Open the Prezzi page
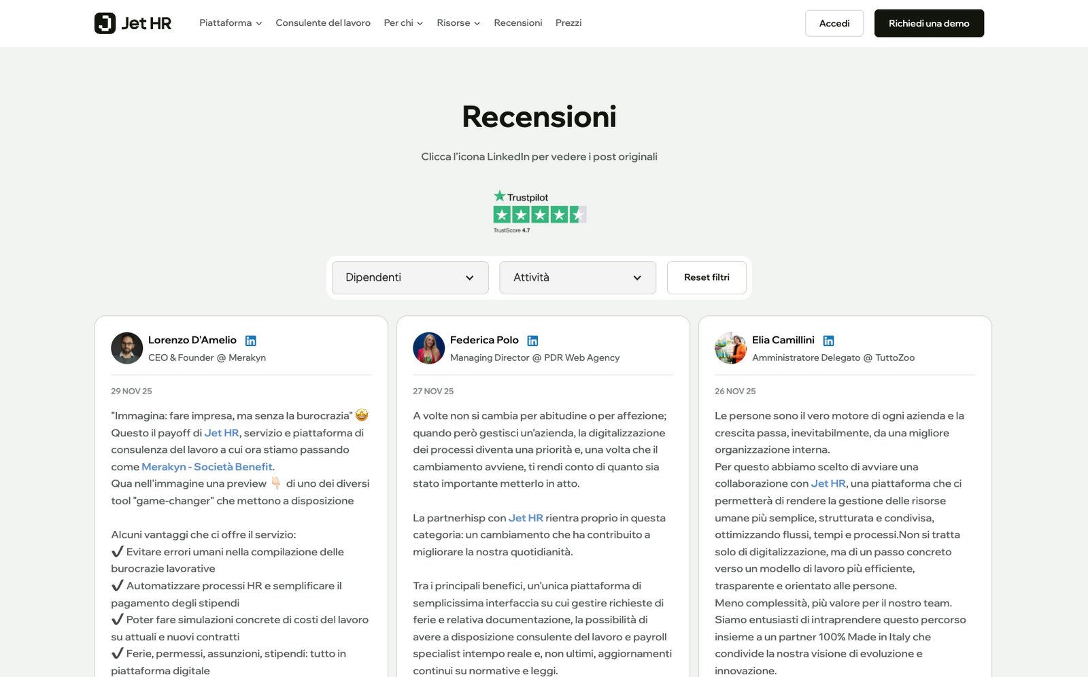1088x677 pixels. (x=568, y=23)
